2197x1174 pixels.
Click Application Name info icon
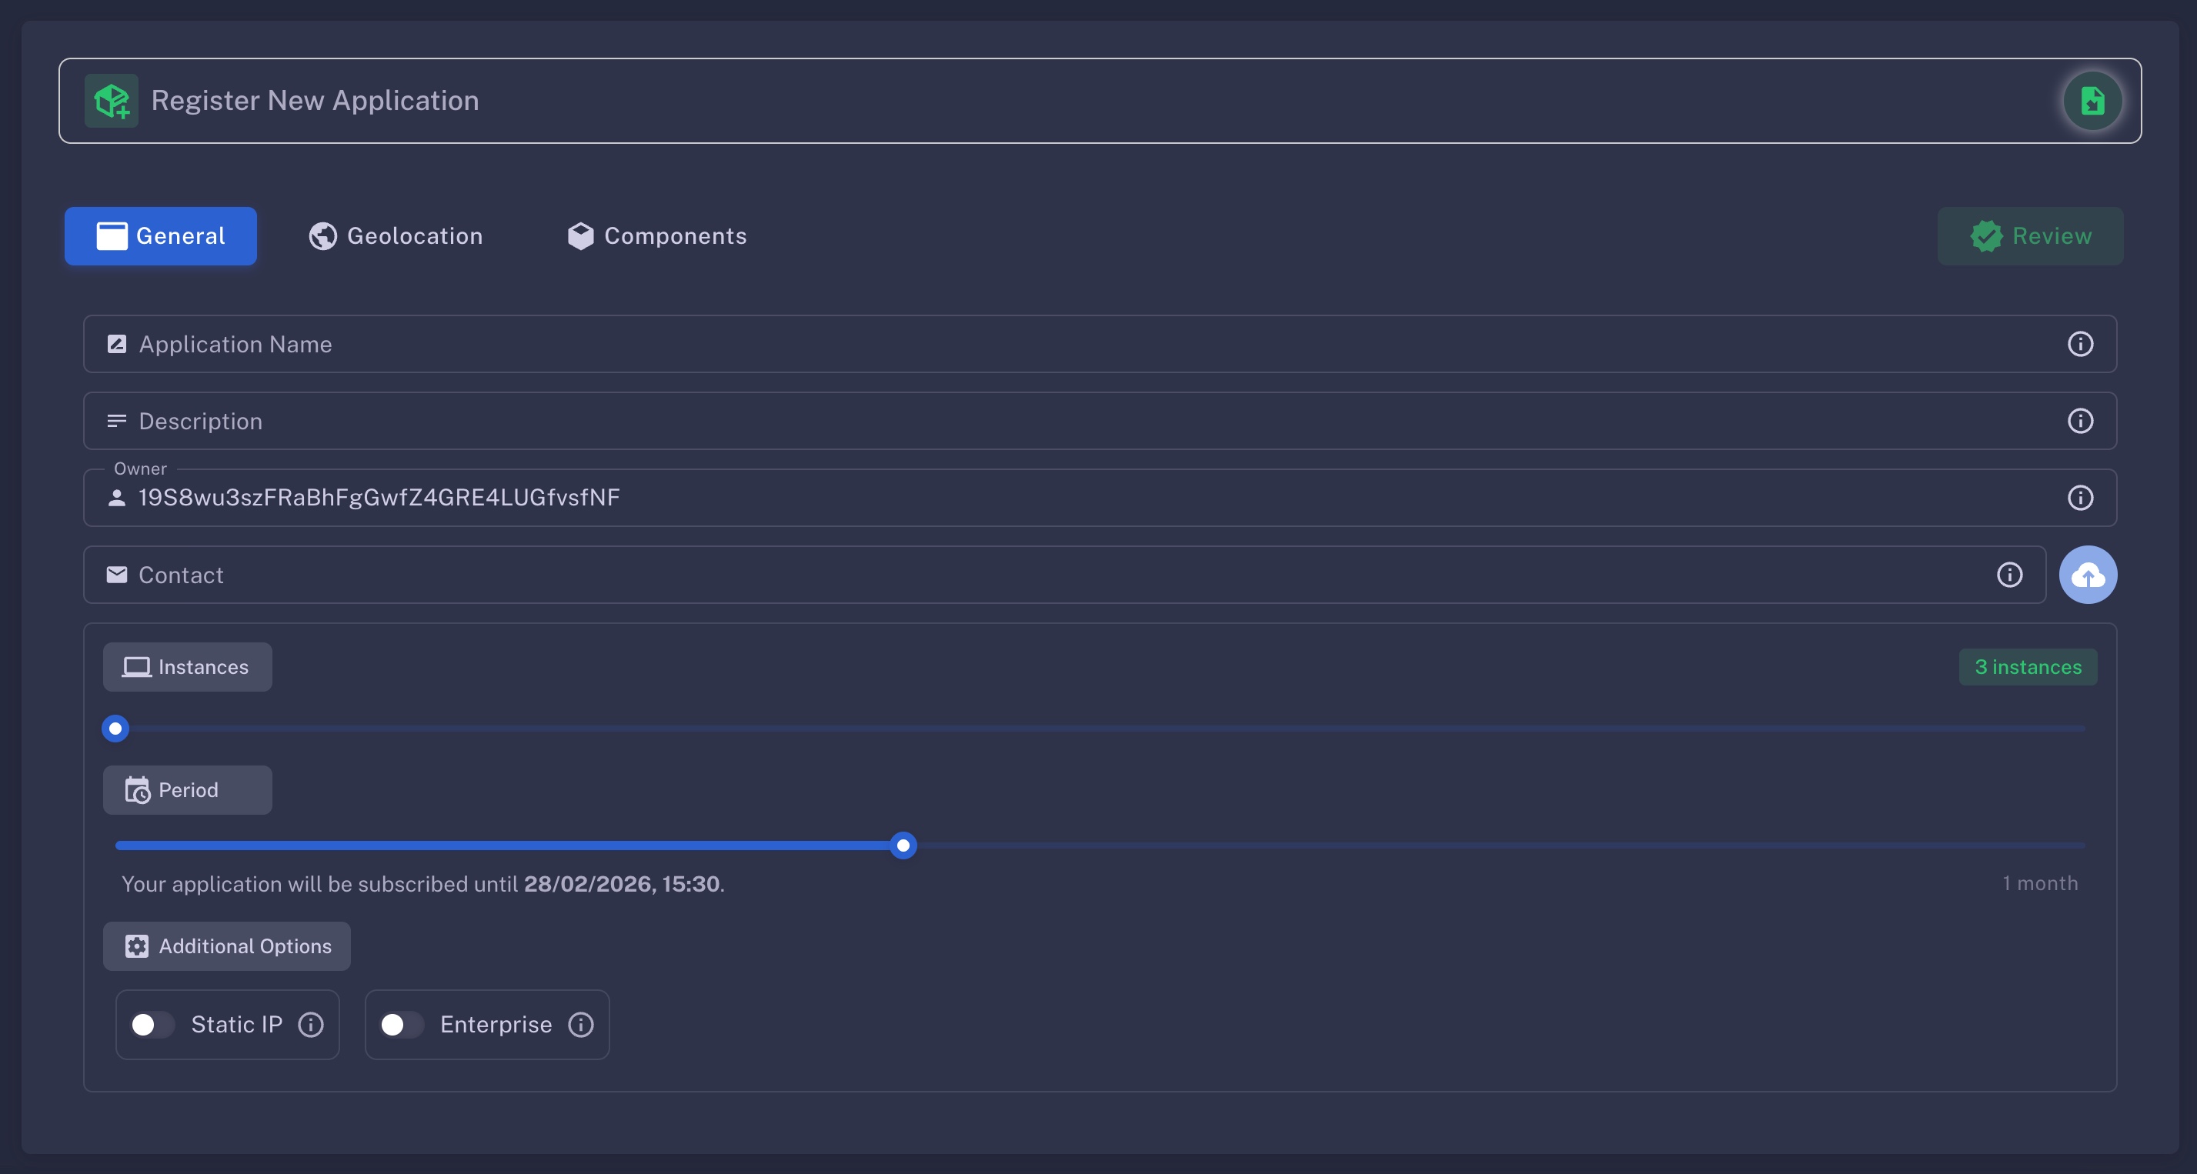[x=2080, y=344]
